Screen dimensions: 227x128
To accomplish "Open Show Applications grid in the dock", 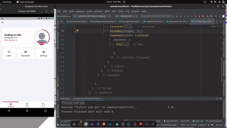I will point(153,124).
